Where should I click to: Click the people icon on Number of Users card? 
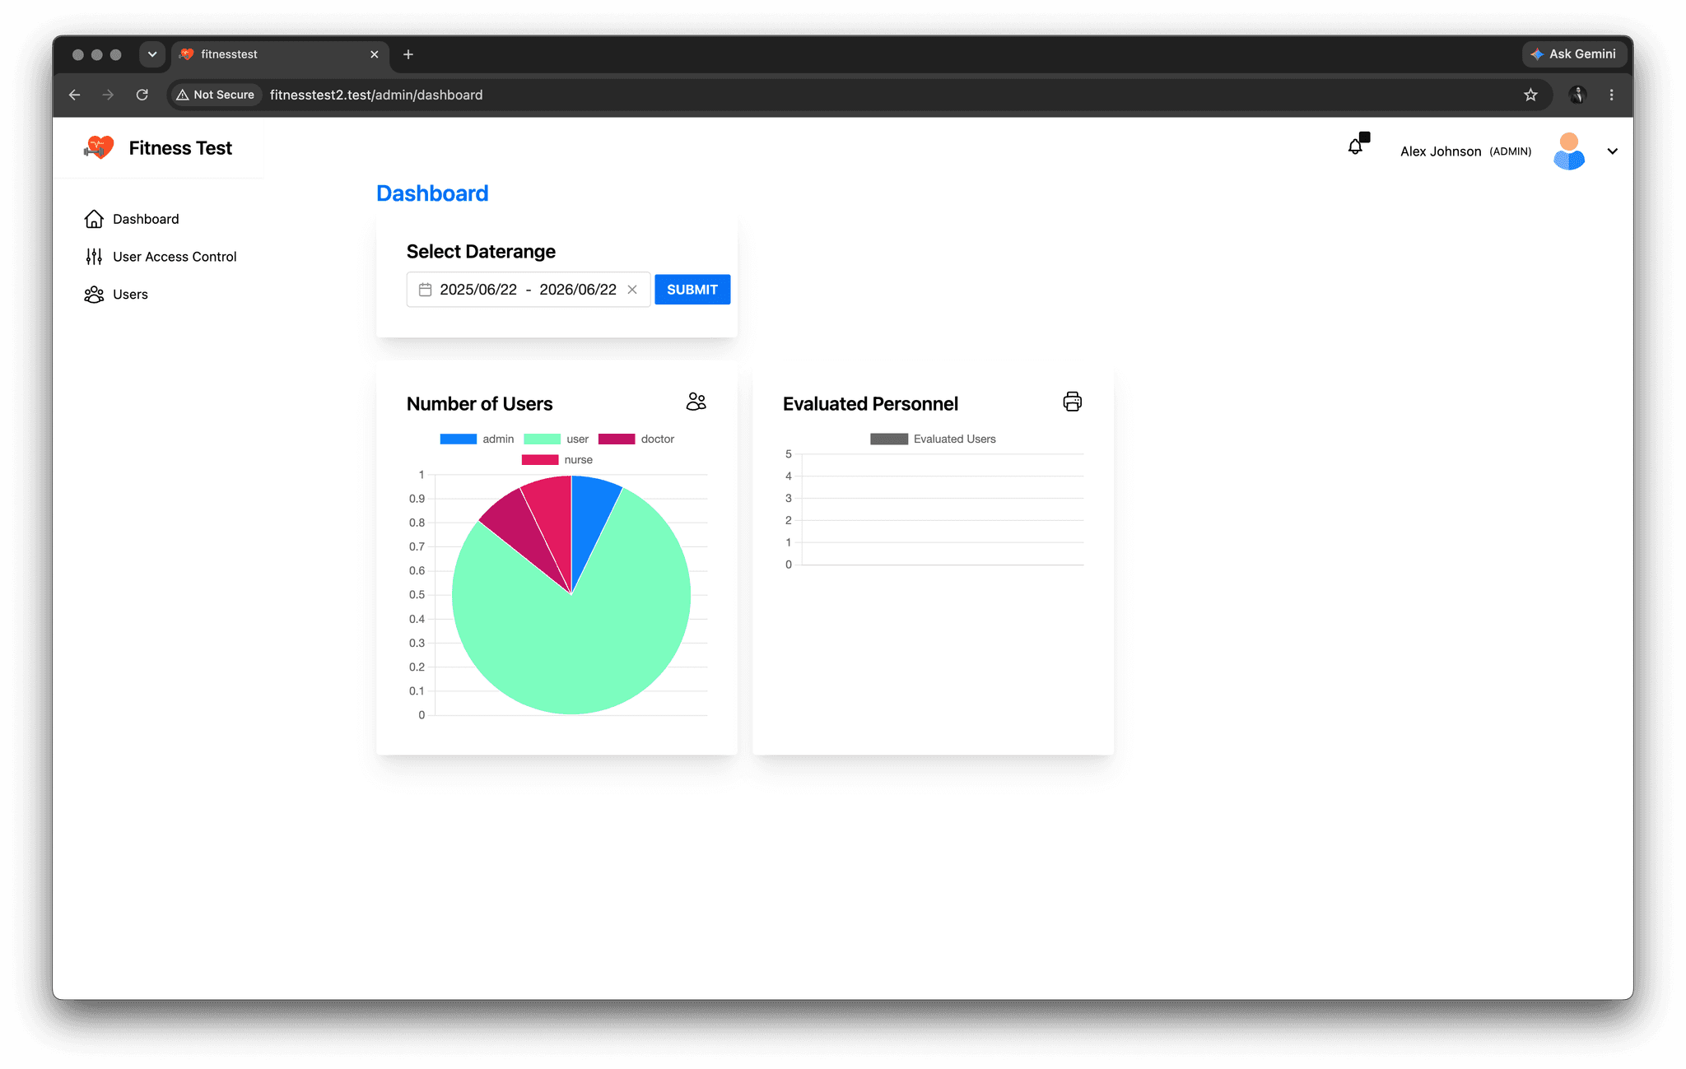(696, 402)
